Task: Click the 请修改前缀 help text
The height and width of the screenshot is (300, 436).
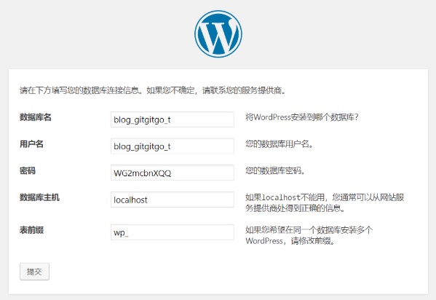Action: tap(309, 235)
